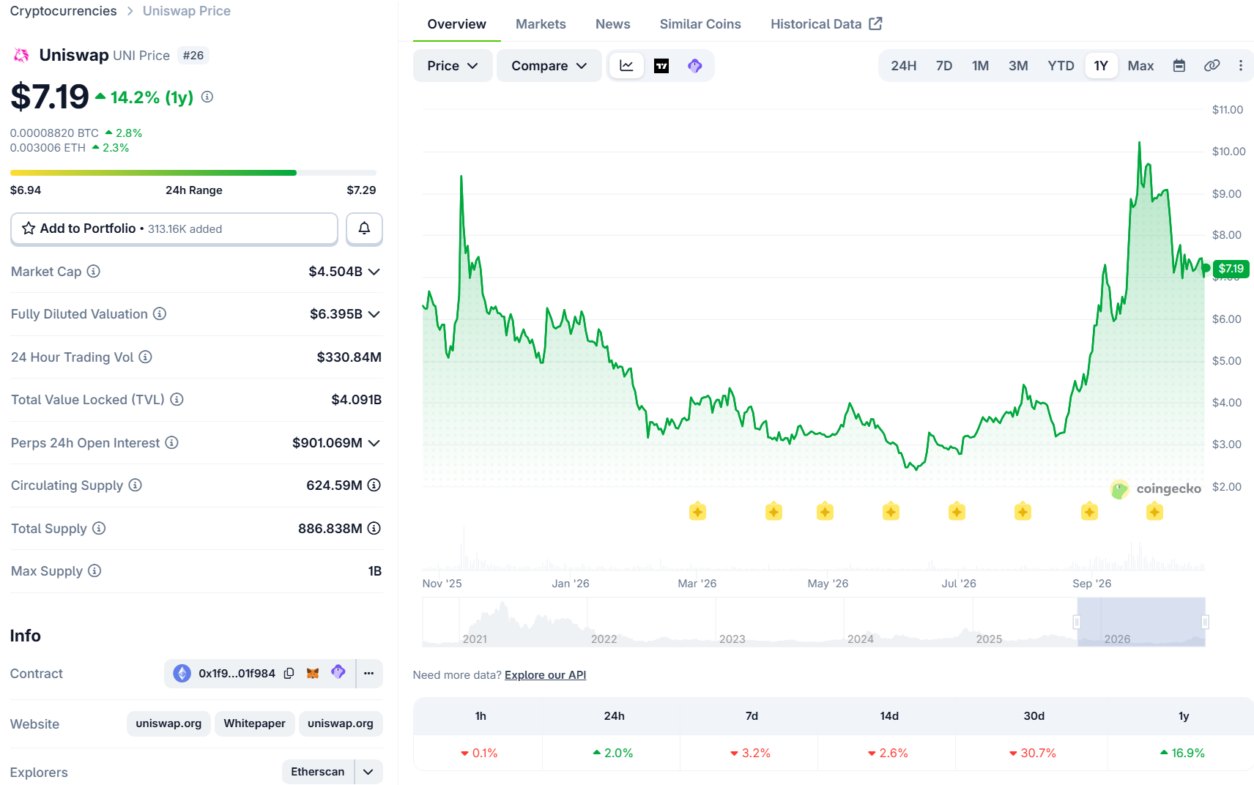Show info for Total Value Locked
Viewport: 1254px width, 785px height.
[177, 399]
